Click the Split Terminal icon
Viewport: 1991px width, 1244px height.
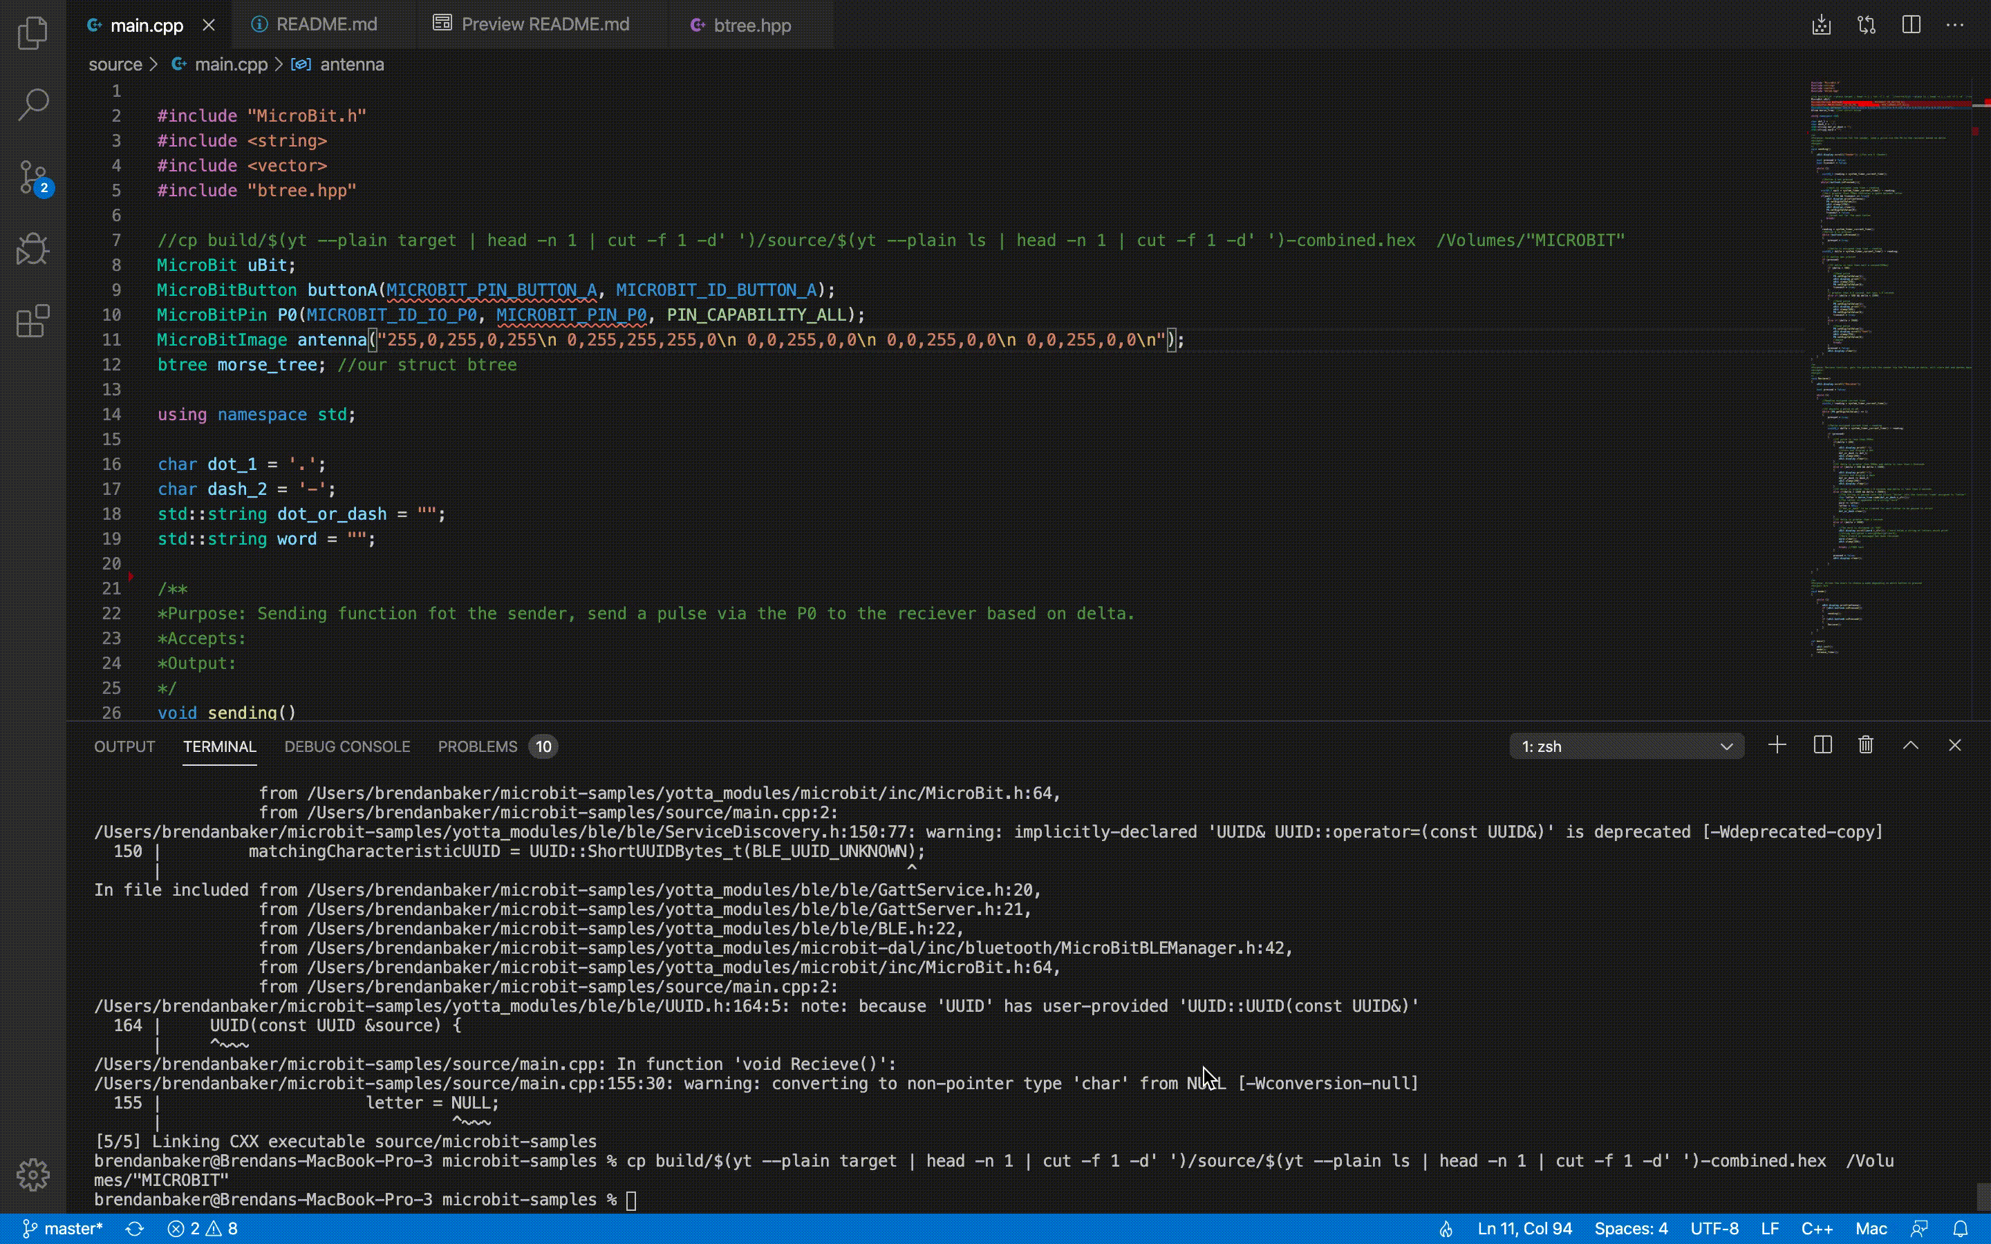(x=1822, y=746)
